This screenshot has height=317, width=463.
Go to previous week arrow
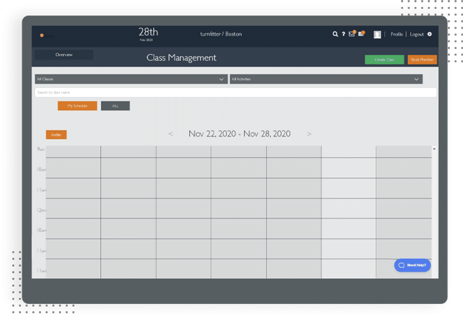coord(171,134)
